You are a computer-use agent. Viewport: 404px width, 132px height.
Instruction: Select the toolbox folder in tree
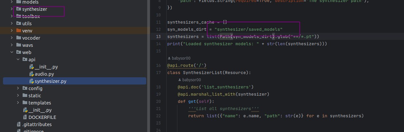[31, 16]
